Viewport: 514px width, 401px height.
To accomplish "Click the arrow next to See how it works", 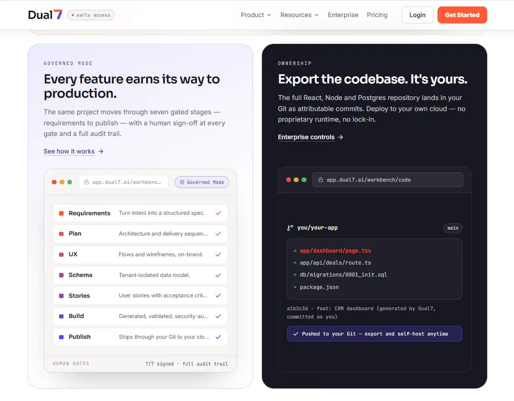I will point(101,151).
